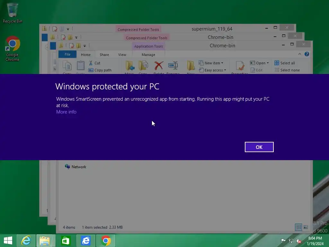Click "1 item selected 2.33 MB" status text
The height and width of the screenshot is (247, 329).
pyautogui.click(x=102, y=227)
